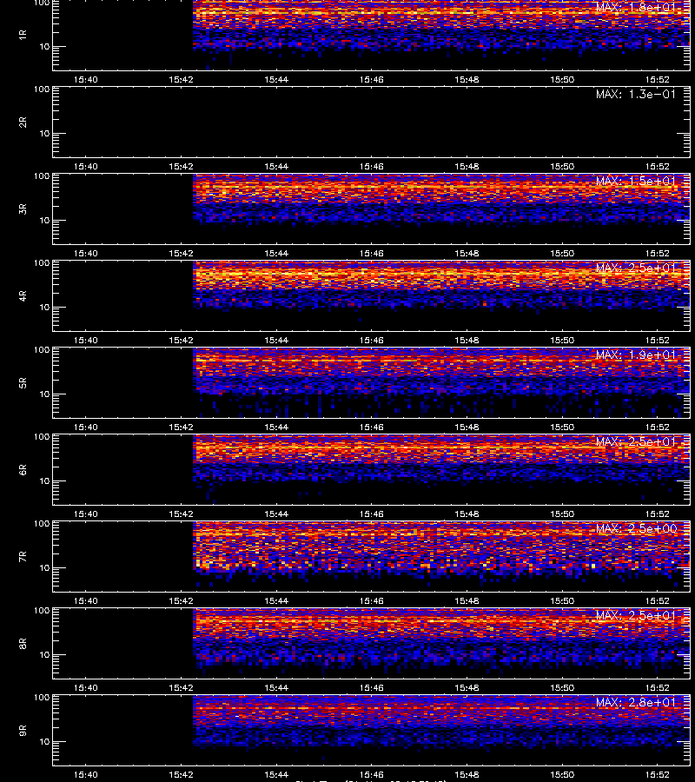
Task: Click the 10 y-axis value on panel 2R
Action: point(44,134)
